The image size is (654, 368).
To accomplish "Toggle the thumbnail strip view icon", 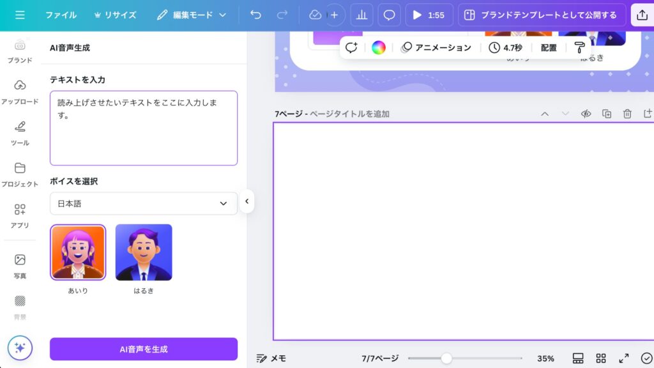I will click(577, 358).
